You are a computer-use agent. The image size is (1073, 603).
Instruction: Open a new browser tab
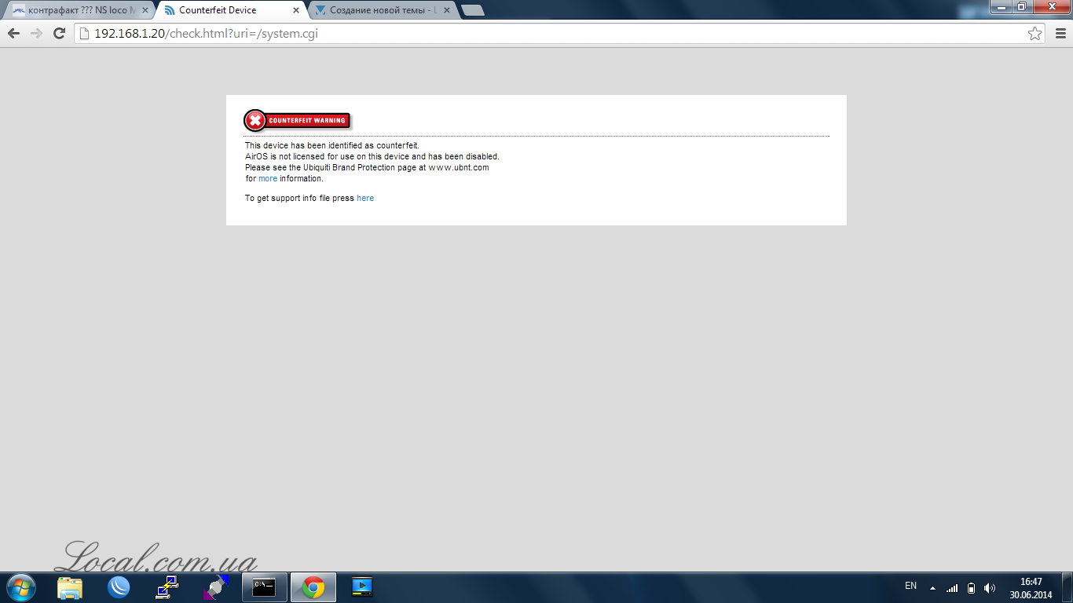click(472, 10)
